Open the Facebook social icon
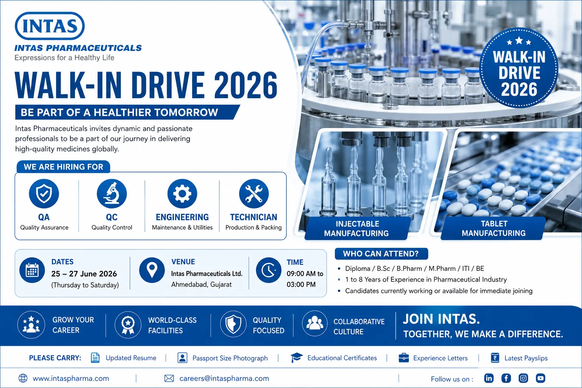The width and height of the screenshot is (582, 388). click(506, 378)
